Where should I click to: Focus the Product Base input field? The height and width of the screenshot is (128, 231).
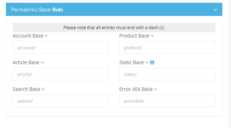pos(167,48)
